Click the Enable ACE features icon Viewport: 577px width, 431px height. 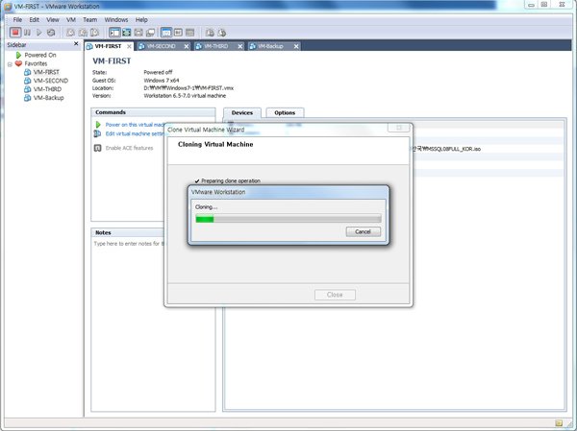pyautogui.click(x=97, y=148)
